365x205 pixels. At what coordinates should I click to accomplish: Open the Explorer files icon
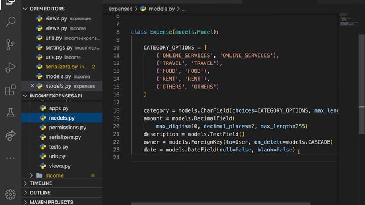[10, 2]
